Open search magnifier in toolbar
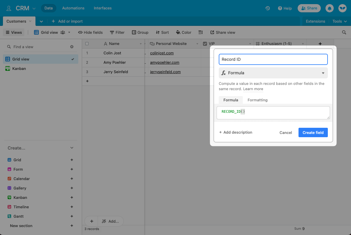The image size is (351, 235). pyautogui.click(x=344, y=33)
